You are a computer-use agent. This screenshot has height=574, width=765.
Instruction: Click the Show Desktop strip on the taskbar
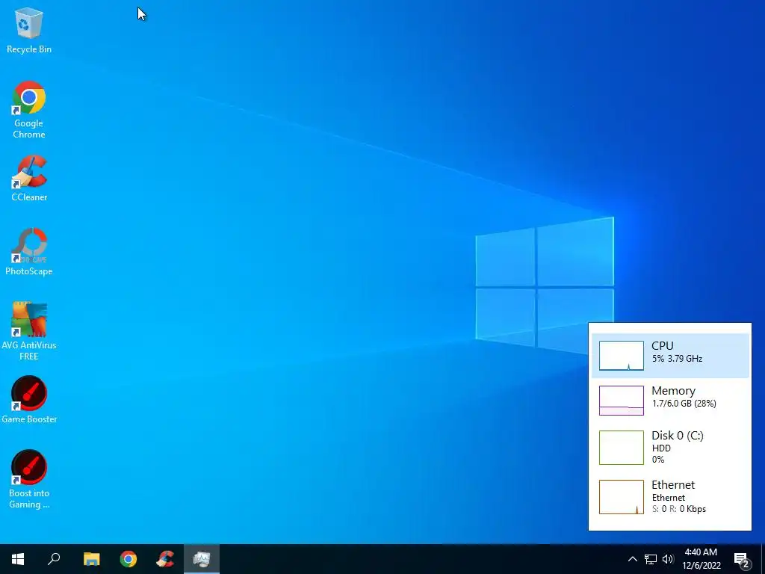point(763,559)
